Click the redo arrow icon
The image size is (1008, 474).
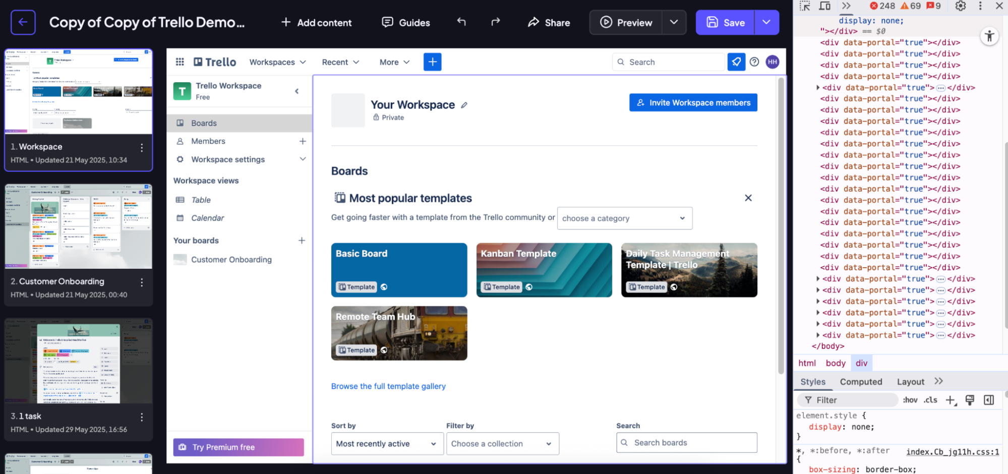tap(496, 22)
